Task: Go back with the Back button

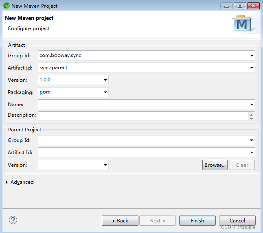Action: [x=120, y=221]
